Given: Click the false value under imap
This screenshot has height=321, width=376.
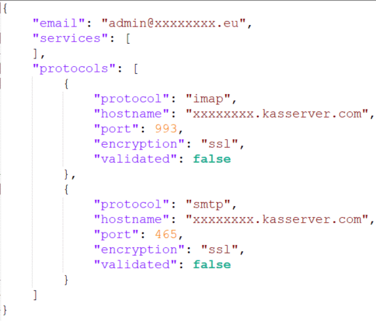Looking at the screenshot, I should pos(212,159).
